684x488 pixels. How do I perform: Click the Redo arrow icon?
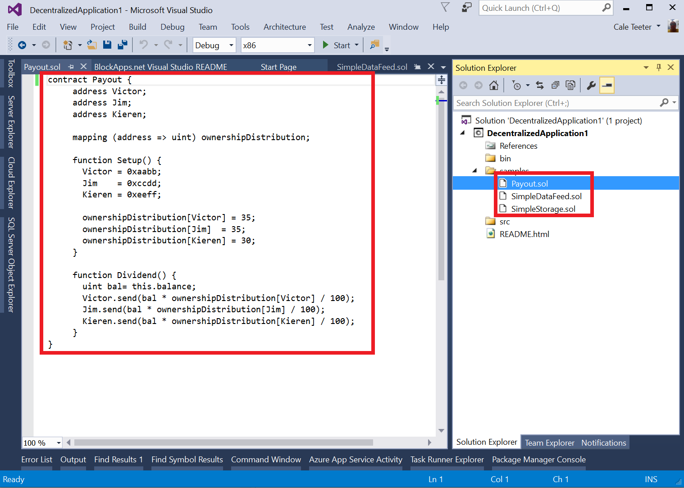(x=168, y=45)
